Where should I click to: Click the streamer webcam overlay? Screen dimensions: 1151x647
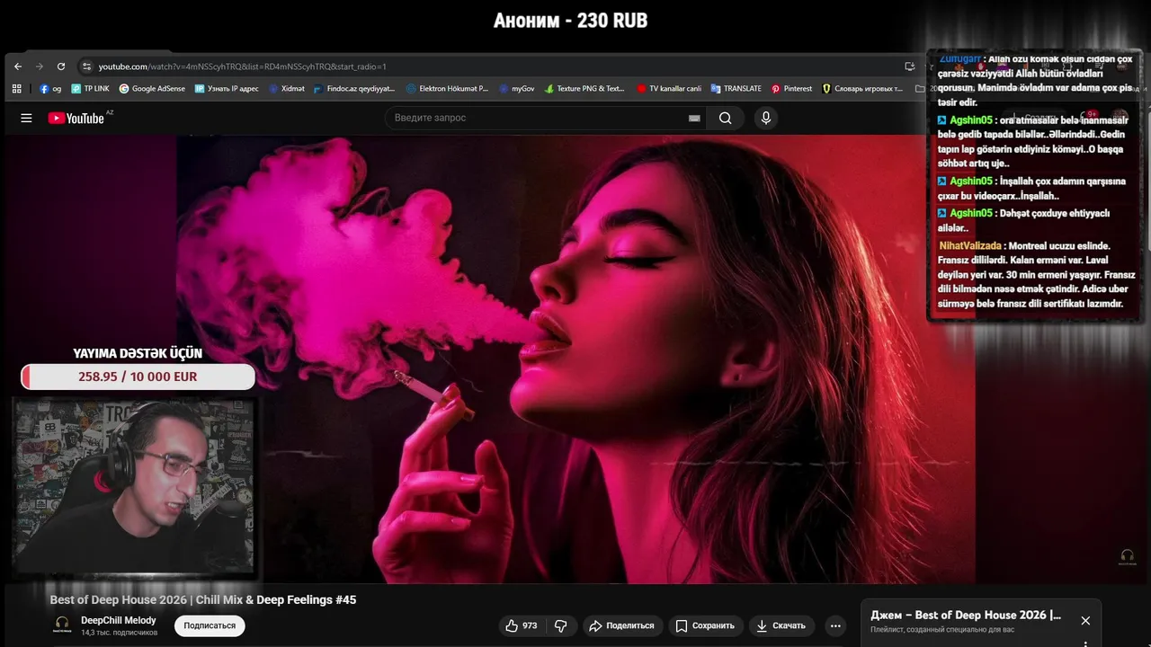(x=136, y=489)
